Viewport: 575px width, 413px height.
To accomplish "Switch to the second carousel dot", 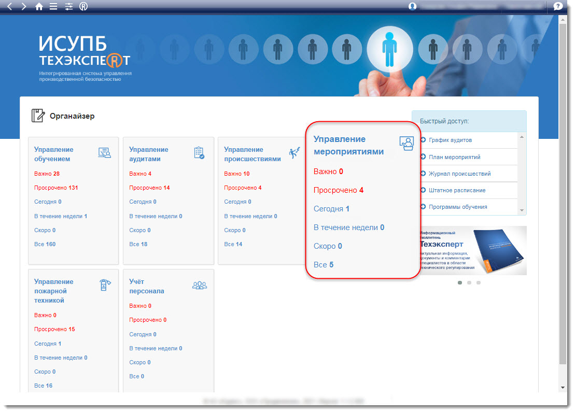I will coord(469,283).
